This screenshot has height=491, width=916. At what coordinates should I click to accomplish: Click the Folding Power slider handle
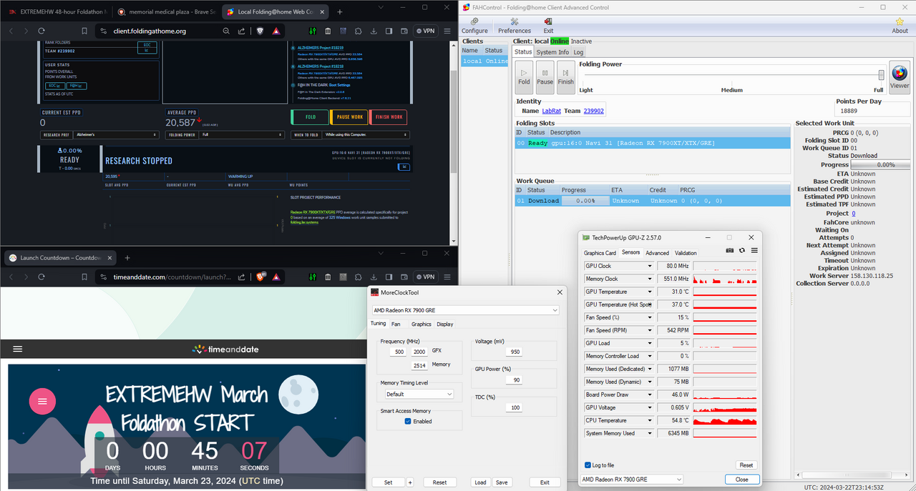tap(881, 75)
